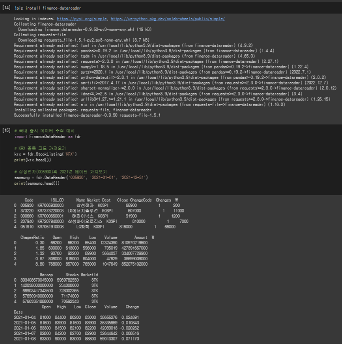This screenshot has width=342, height=344.
Task: Click the Marcap value '393408670045000'
Action: tap(37, 280)
